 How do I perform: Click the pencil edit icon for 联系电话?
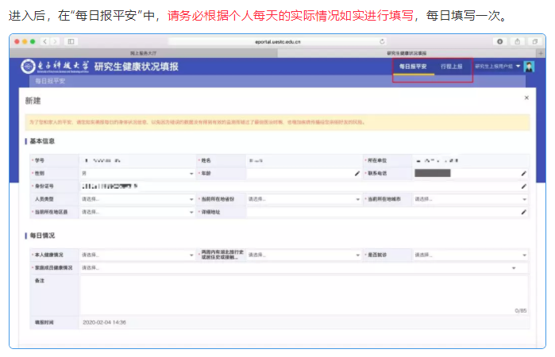coord(523,173)
